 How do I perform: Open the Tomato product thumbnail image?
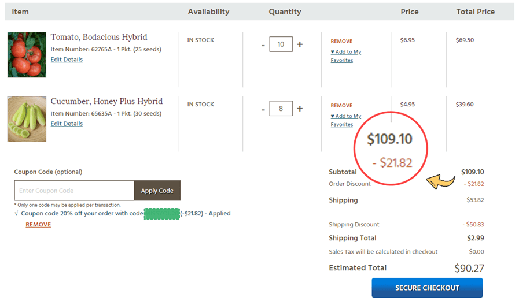click(x=27, y=55)
